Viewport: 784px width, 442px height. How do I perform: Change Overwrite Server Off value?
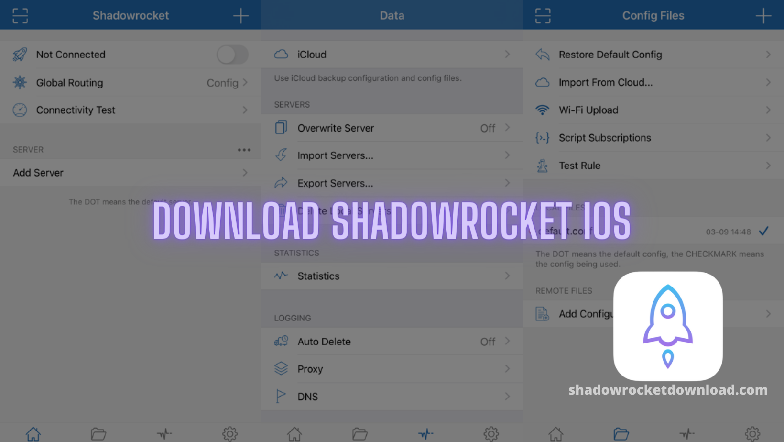pyautogui.click(x=488, y=128)
